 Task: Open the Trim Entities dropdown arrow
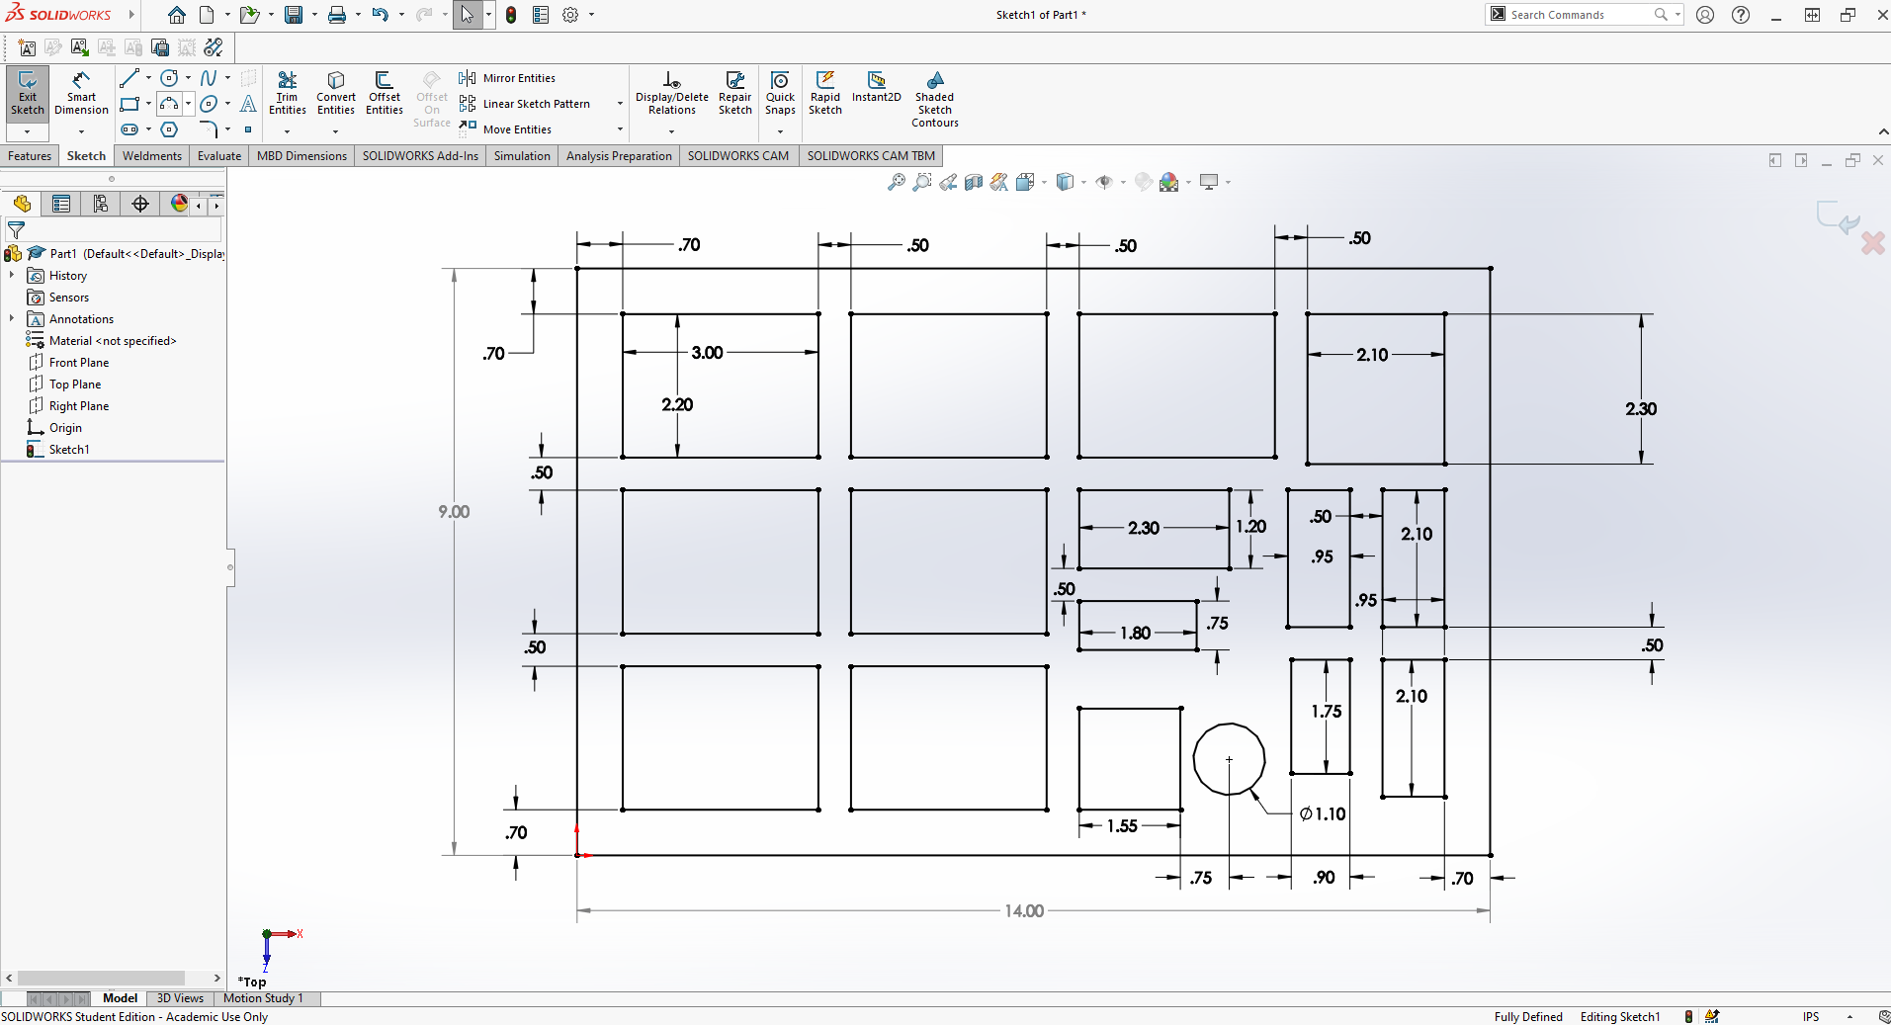pos(288,131)
